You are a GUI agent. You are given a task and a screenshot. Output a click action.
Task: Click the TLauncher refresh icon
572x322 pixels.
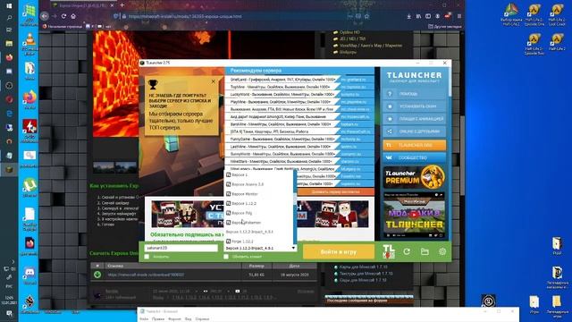click(x=407, y=251)
